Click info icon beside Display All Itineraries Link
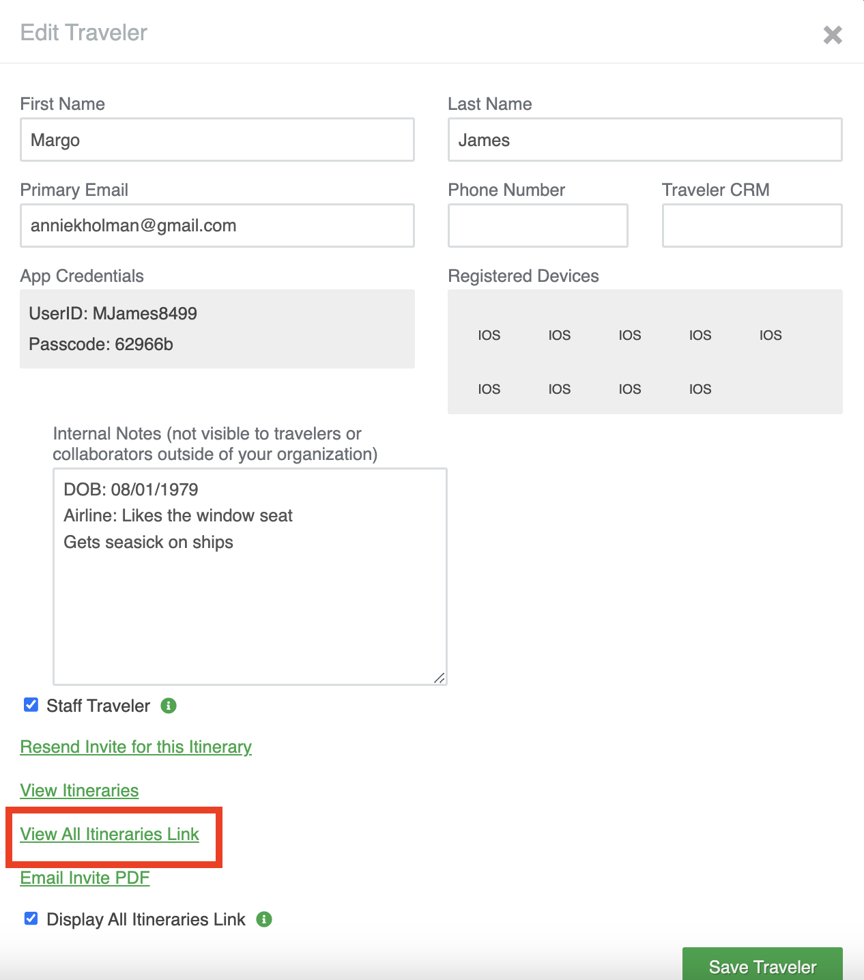The image size is (864, 980). click(x=264, y=919)
